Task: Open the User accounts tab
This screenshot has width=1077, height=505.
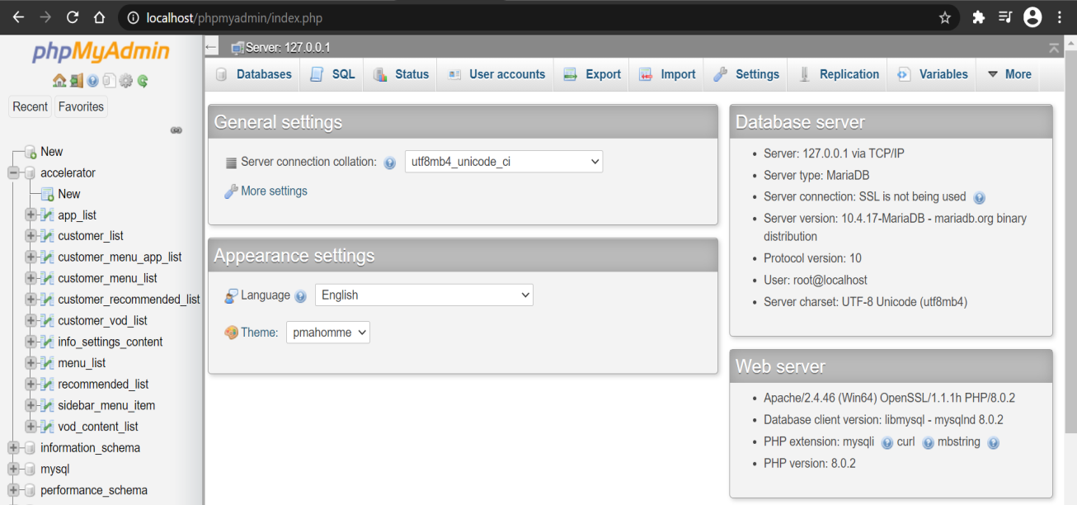Action: click(x=496, y=74)
